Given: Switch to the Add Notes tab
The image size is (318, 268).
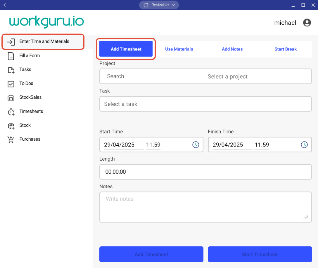Looking at the screenshot, I should [232, 49].
